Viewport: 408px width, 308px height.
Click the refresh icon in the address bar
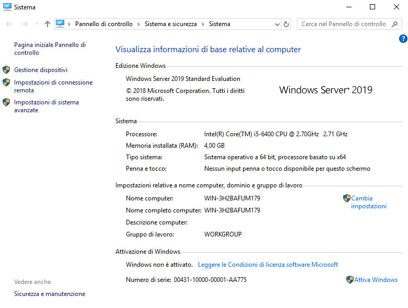point(286,24)
